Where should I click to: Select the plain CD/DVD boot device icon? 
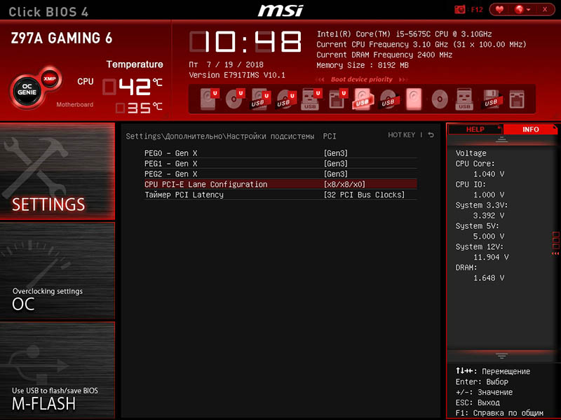[x=440, y=99]
